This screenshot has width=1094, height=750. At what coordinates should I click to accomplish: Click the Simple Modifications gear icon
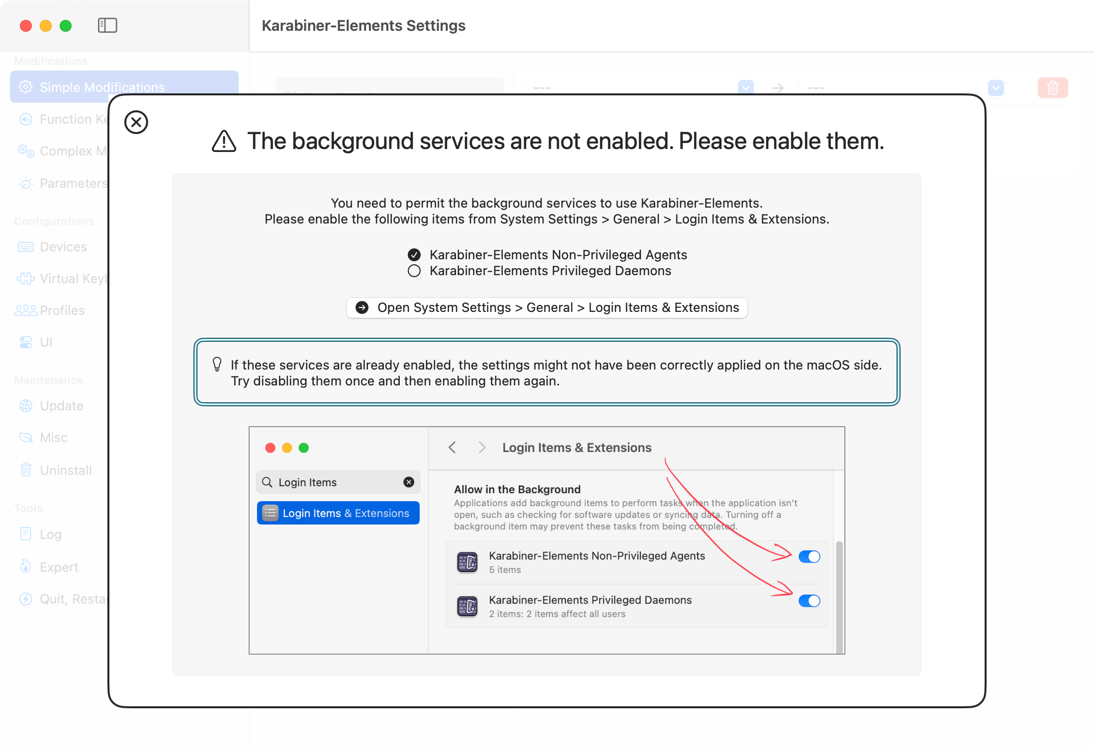coord(26,87)
